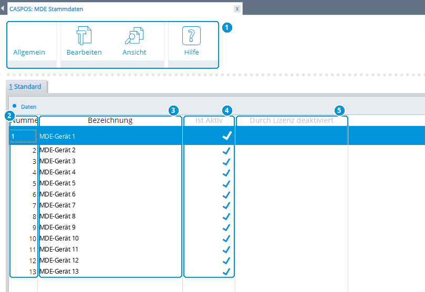The height and width of the screenshot is (292, 425).
Task: Select the MDE-Gerät 9 name cell
Action: [x=110, y=227]
